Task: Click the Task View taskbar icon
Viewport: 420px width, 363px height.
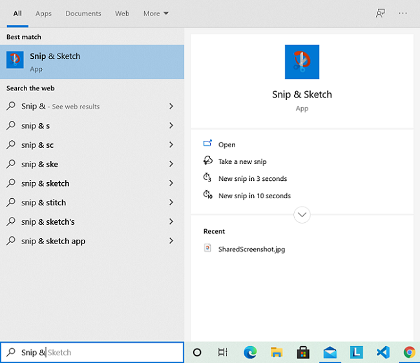Action: [223, 352]
